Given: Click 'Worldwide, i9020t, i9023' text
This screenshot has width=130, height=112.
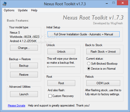Looking at the screenshot, I should (x=24, y=37).
